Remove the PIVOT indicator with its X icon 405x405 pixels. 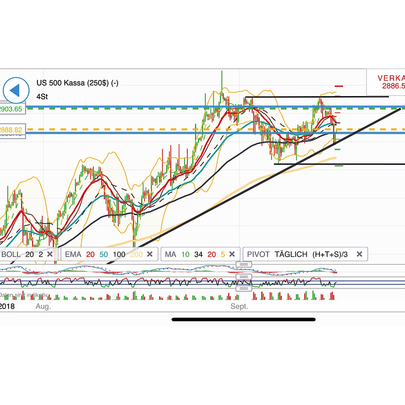pyautogui.click(x=360, y=254)
